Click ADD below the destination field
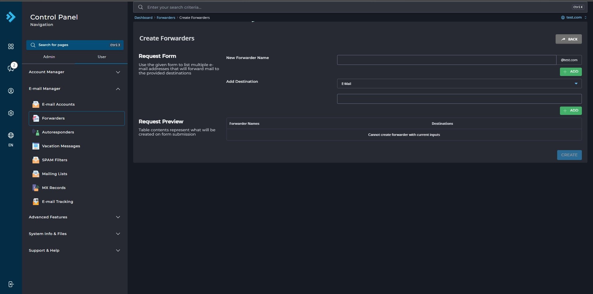 [571, 111]
